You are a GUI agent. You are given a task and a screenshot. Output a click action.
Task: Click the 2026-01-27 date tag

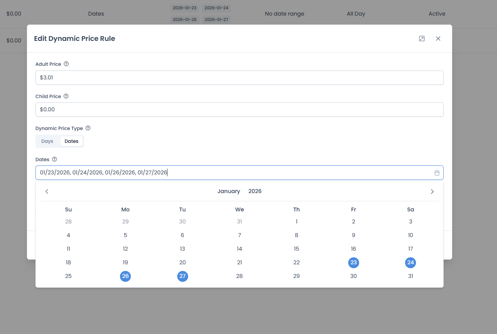[216, 19]
